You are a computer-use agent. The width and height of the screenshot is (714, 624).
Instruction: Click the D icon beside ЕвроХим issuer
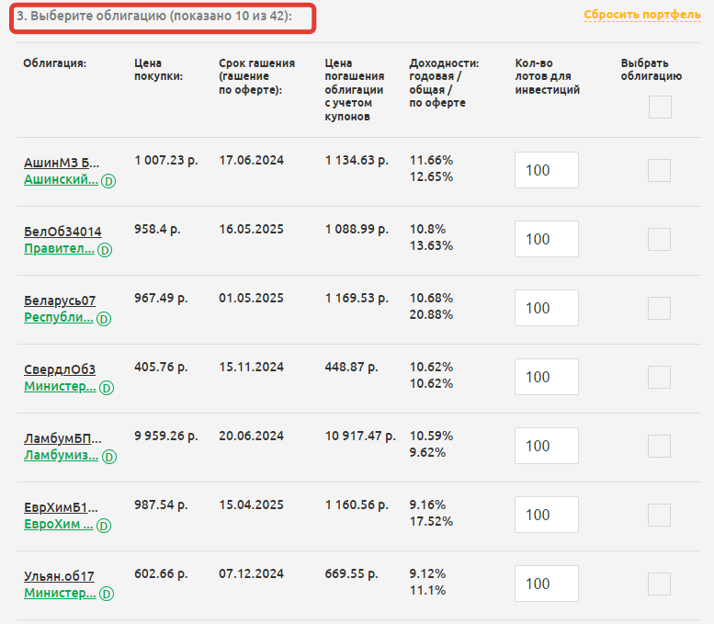[104, 526]
